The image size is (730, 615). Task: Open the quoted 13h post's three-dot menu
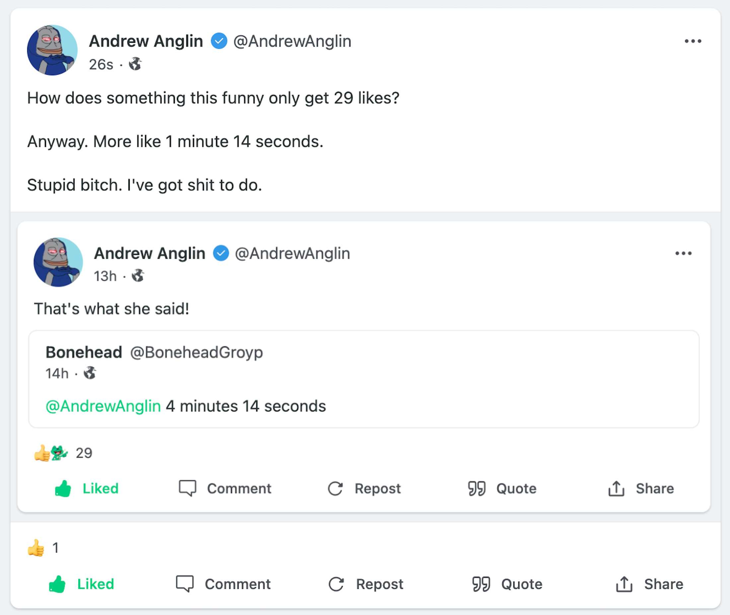[x=683, y=253]
